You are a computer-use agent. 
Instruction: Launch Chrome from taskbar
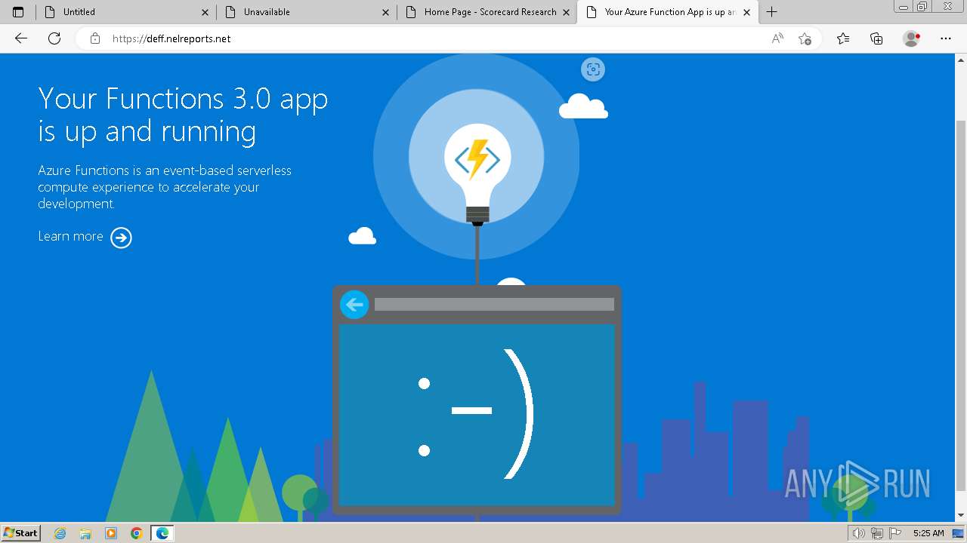(136, 533)
